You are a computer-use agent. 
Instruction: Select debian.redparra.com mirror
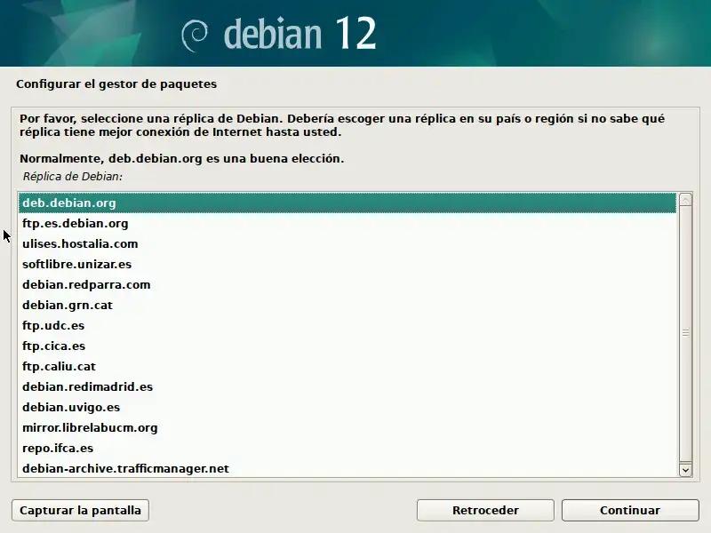coord(348,284)
